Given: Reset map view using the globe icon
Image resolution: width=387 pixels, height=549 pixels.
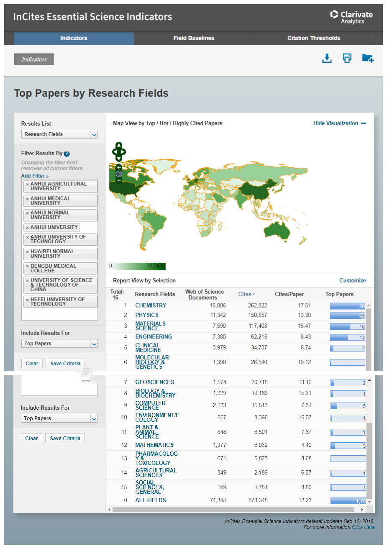Looking at the screenshot, I should point(119,174).
